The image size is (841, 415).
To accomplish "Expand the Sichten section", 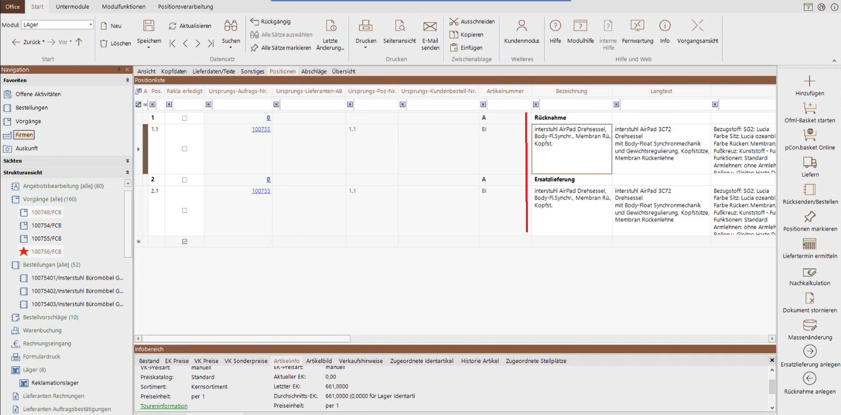I will (127, 161).
